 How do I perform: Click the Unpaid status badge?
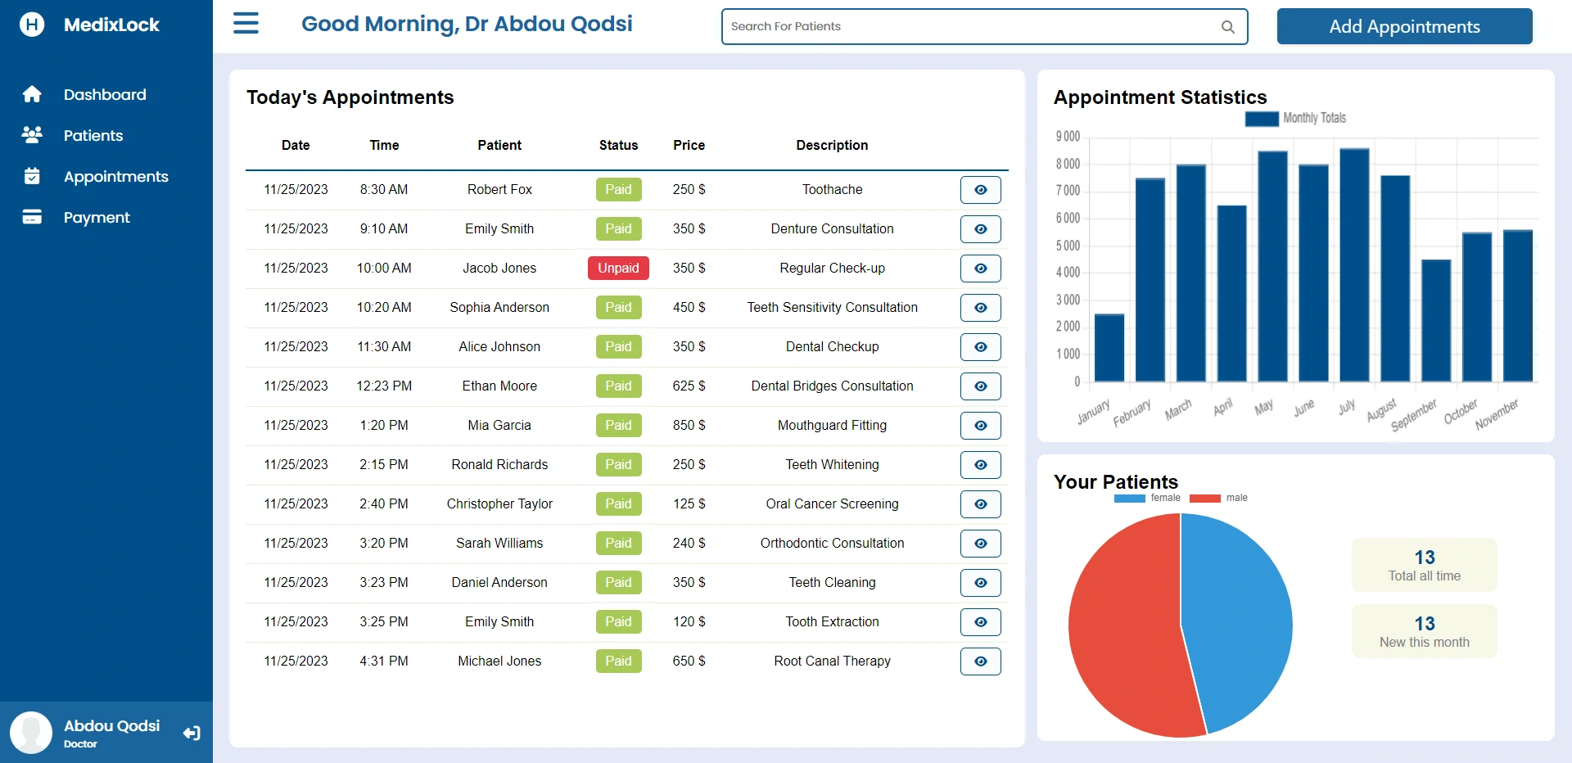[x=618, y=269]
